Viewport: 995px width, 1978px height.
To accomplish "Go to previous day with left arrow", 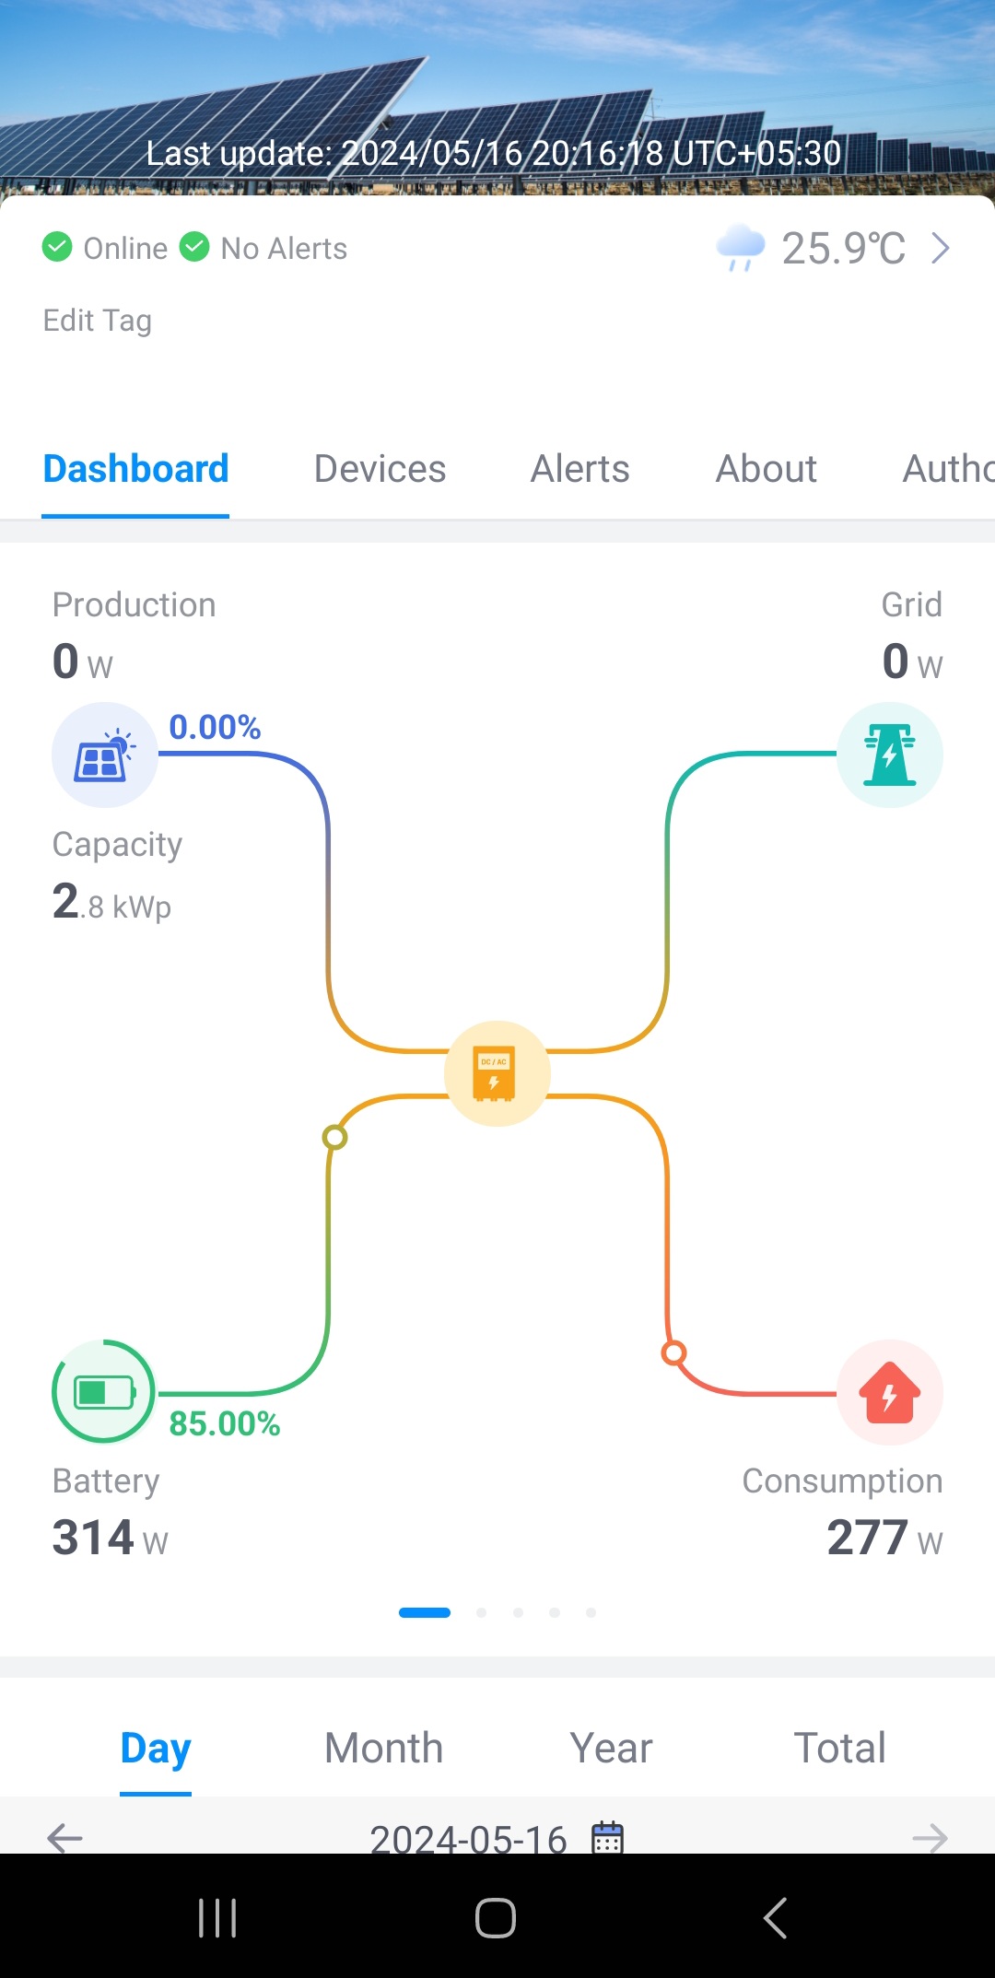I will click(x=64, y=1838).
